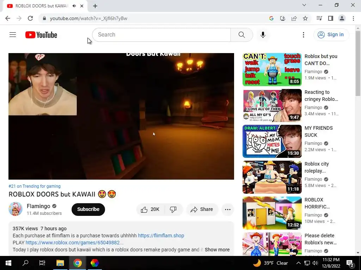Image resolution: width=361 pixels, height=270 pixels.
Task: Click 'MY FRIENDS SUCK' title text
Action: 318,131
